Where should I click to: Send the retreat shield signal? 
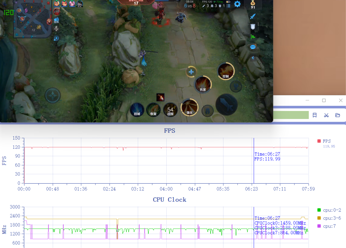253,27
